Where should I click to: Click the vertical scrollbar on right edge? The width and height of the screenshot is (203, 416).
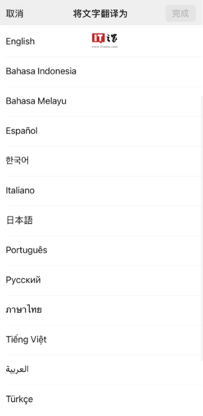point(202,228)
